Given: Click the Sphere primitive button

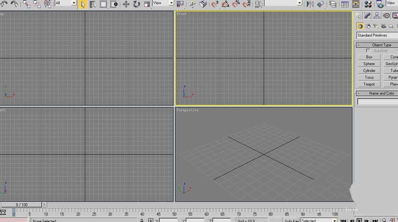Looking at the screenshot, I should coord(369,64).
